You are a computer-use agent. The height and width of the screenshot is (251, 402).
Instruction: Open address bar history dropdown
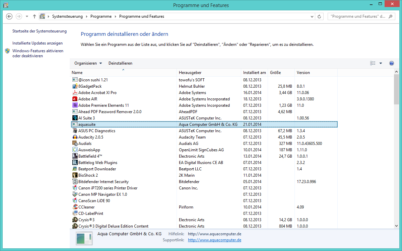pyautogui.click(x=312, y=16)
